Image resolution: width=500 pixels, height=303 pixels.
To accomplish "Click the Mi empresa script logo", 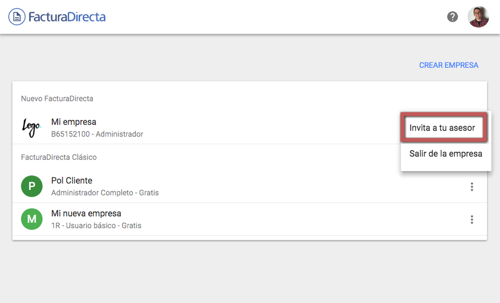I will (x=31, y=127).
